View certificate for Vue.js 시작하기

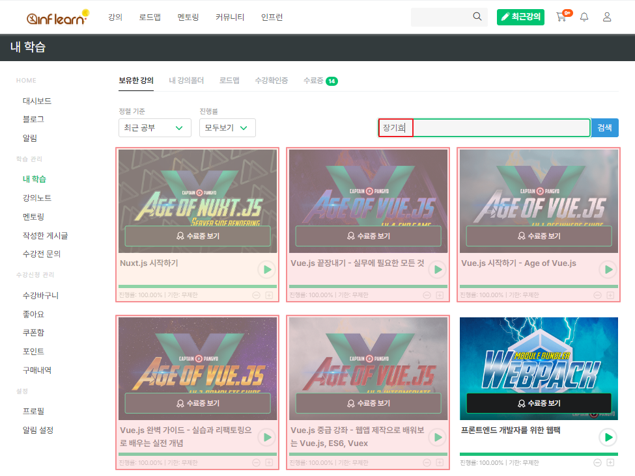pos(539,236)
